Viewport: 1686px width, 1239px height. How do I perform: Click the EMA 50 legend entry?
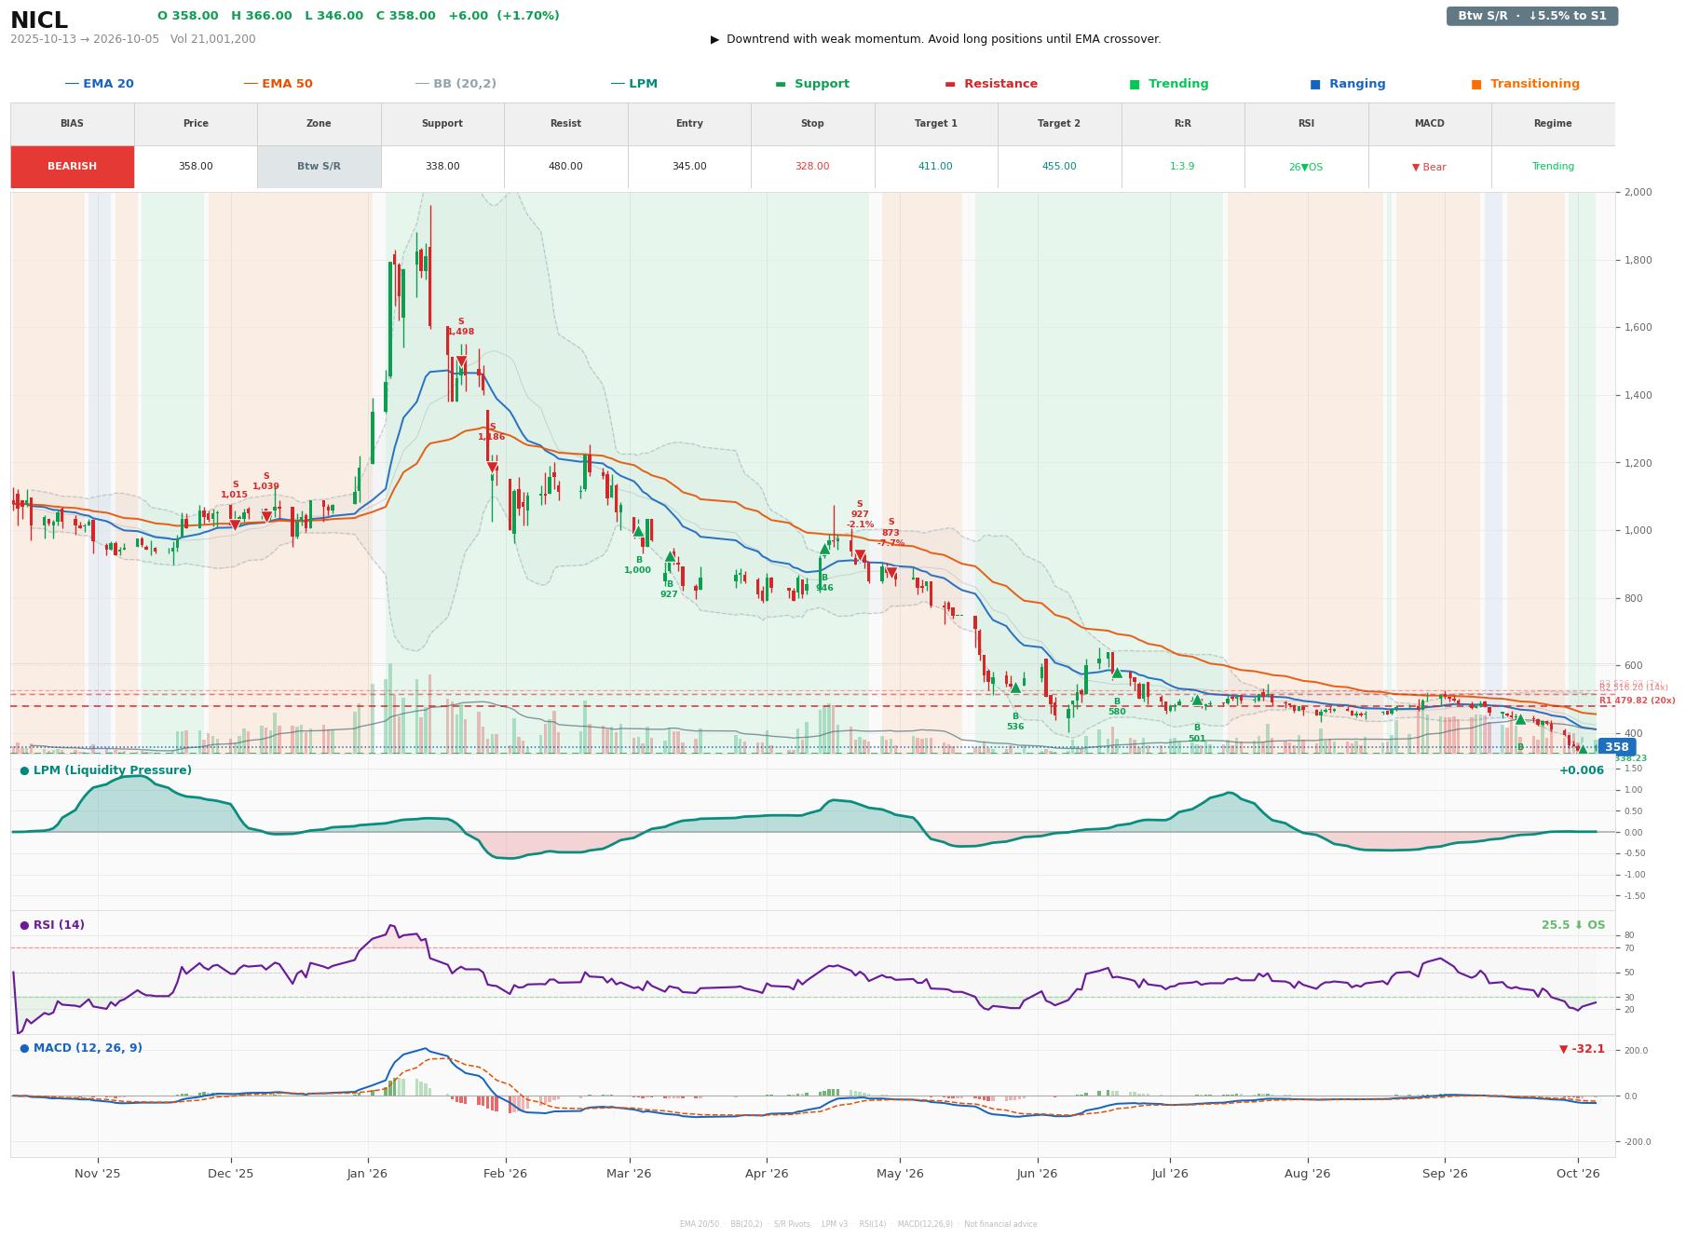tap(278, 84)
